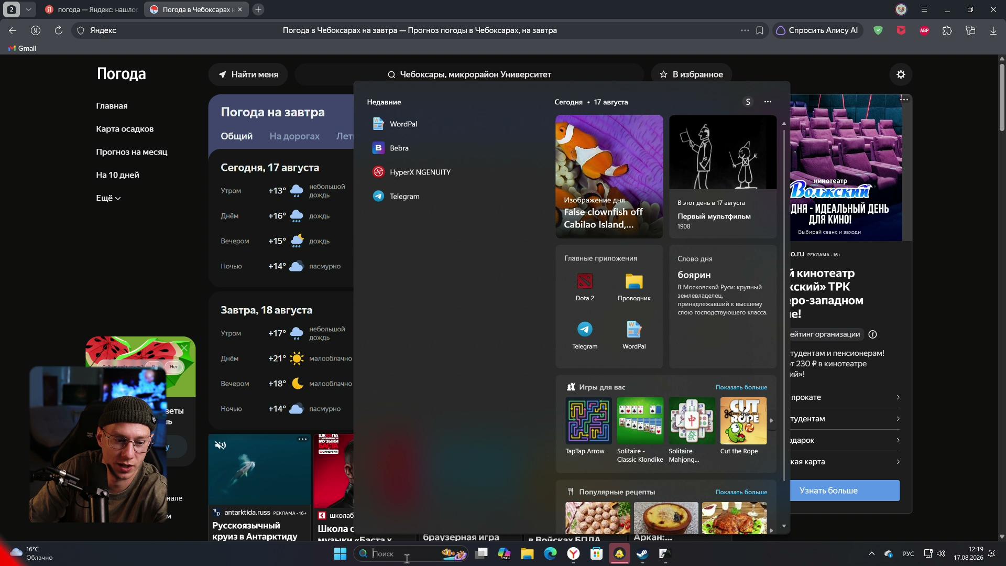The height and width of the screenshot is (566, 1006).
Task: Open Steam from the taskbar
Action: point(642,553)
